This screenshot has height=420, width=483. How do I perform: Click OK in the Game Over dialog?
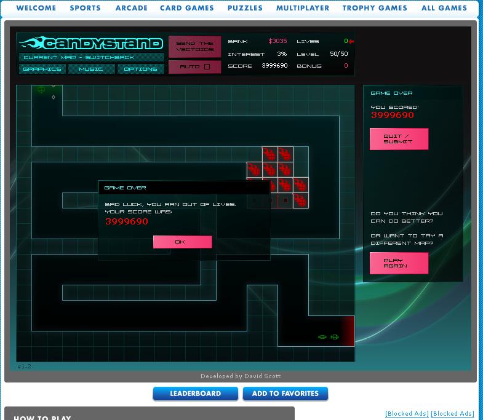tap(182, 242)
